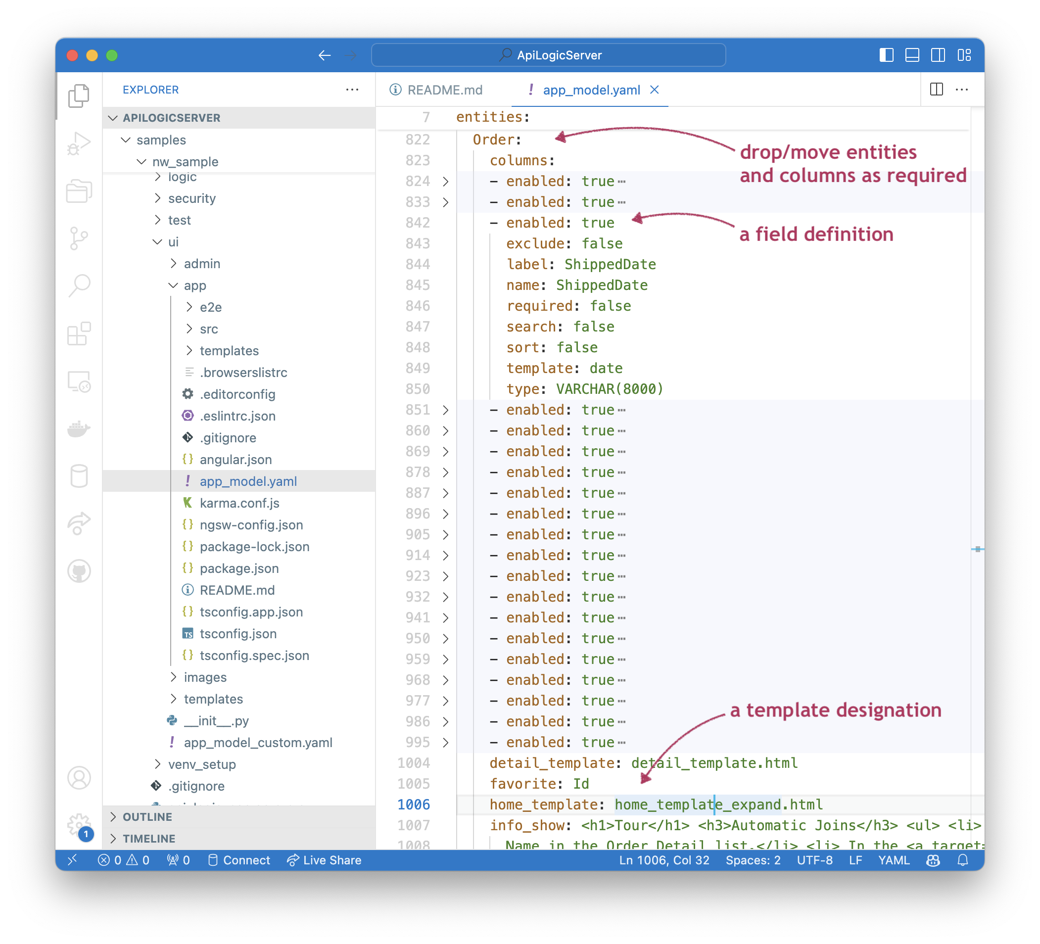Expand the e2e folder

(239, 307)
